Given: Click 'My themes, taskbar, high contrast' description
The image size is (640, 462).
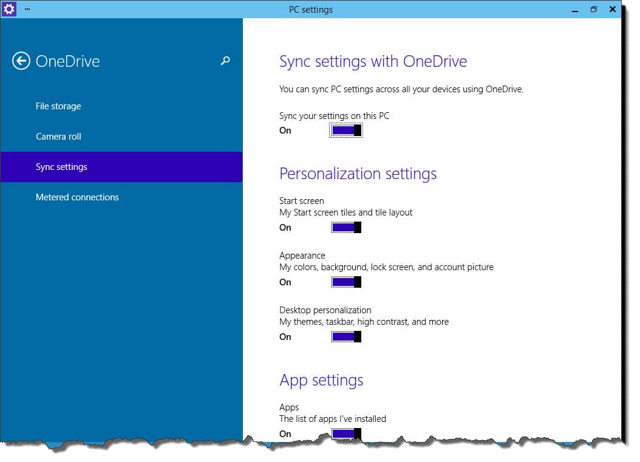Looking at the screenshot, I should (x=364, y=322).
